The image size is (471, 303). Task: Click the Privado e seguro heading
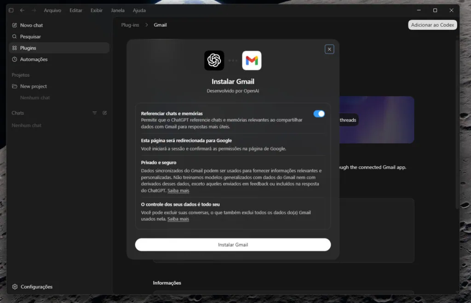click(159, 162)
